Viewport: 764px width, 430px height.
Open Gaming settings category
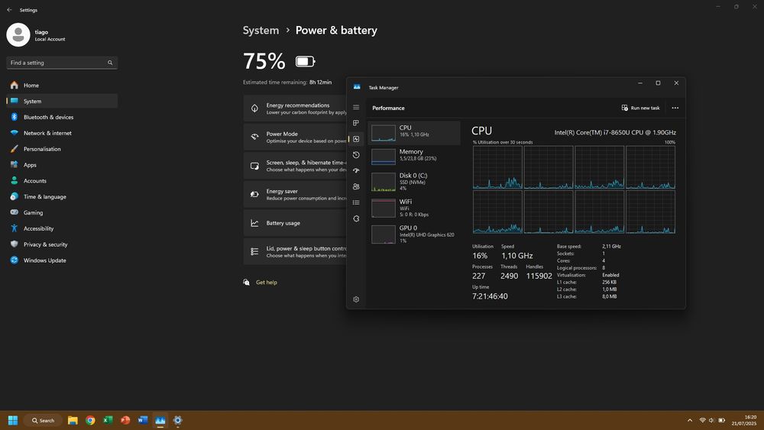point(62,213)
